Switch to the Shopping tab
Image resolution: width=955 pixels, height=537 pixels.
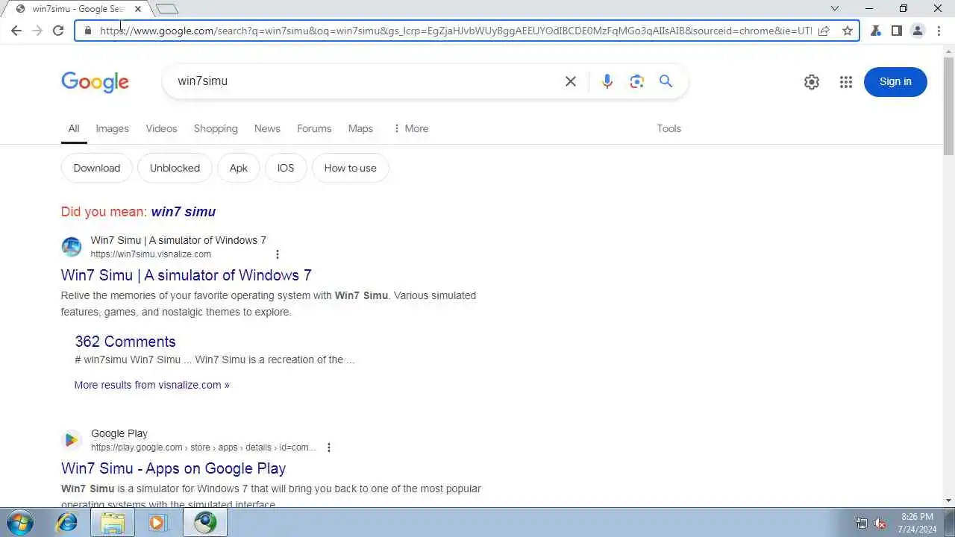pos(216,128)
